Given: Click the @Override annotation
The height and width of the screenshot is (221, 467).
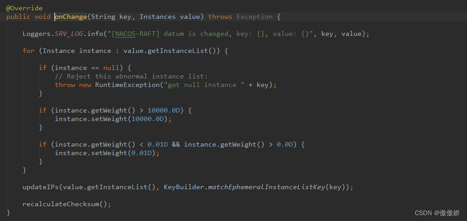Looking at the screenshot, I should click(24, 8).
